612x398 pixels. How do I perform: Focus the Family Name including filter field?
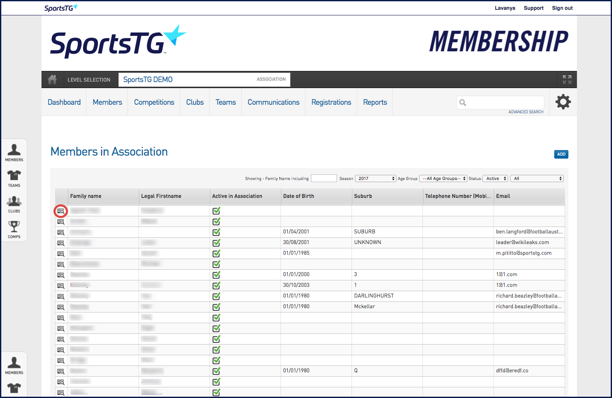click(x=324, y=179)
